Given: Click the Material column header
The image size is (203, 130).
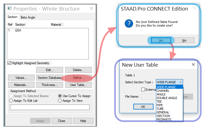Looking at the screenshot, I should [56, 25].
